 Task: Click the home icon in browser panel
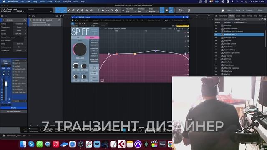click(x=216, y=16)
